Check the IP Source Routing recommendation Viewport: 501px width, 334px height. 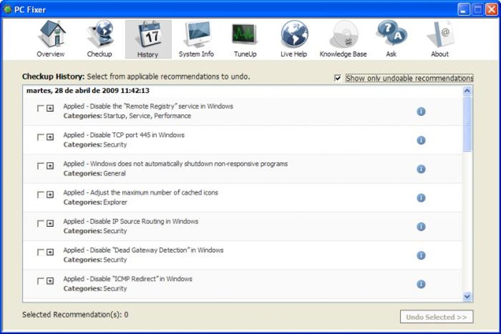[41, 223]
